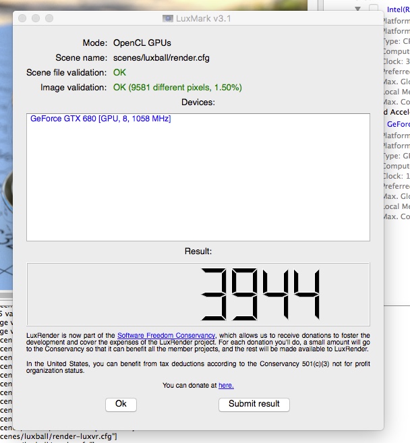Click the Ok button

pos(121,405)
